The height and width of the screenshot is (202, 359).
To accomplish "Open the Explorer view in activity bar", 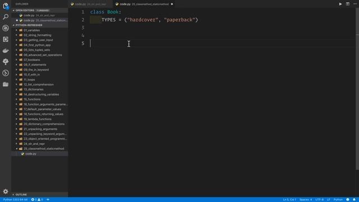I will [6, 6].
